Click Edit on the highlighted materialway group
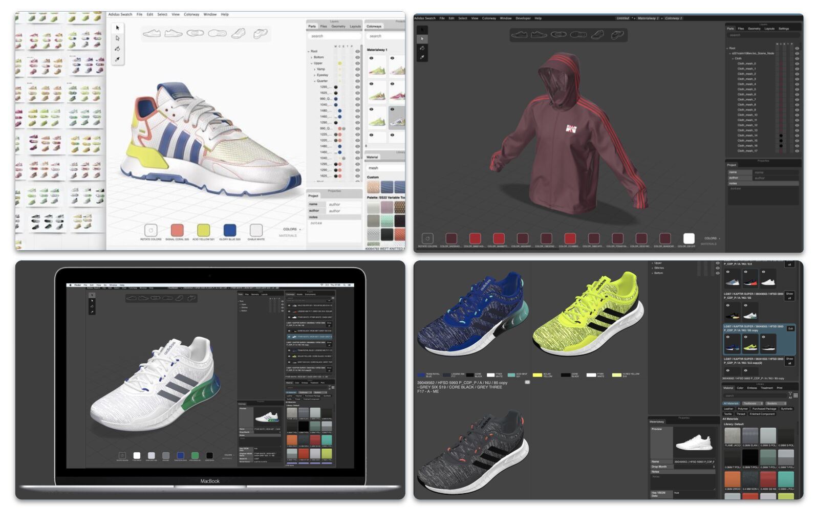 790,328
